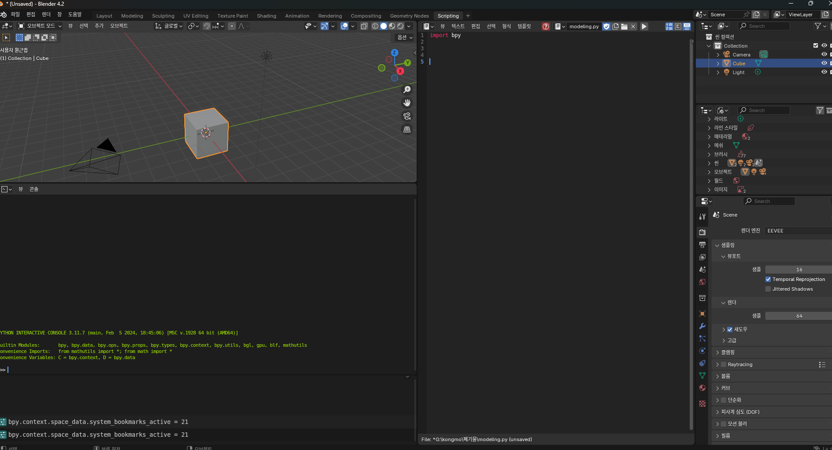Select the Cube row in outliner
The width and height of the screenshot is (832, 450).
tap(764, 64)
